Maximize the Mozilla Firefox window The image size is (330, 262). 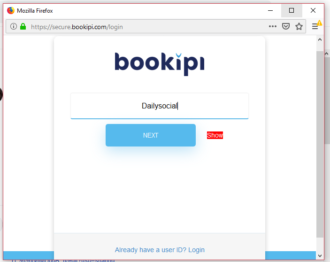click(292, 10)
